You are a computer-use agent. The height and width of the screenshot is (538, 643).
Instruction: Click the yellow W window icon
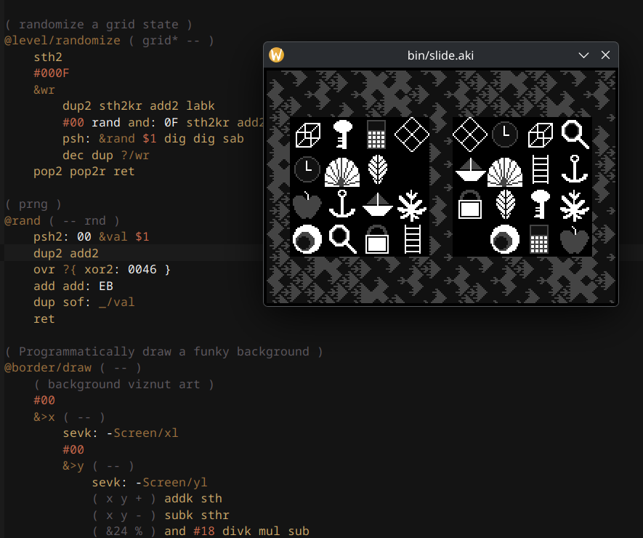276,55
